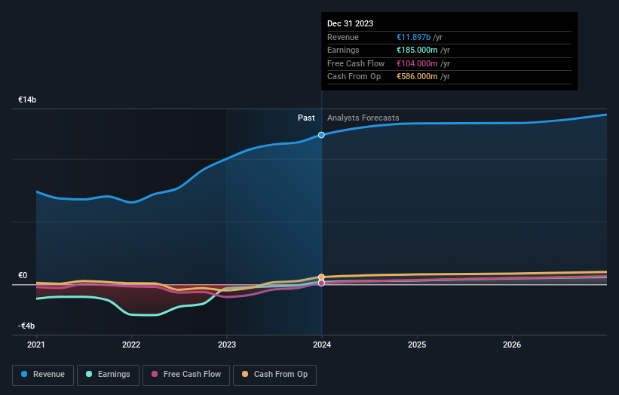
Task: Click the 2025 x-axis label
Action: click(417, 345)
